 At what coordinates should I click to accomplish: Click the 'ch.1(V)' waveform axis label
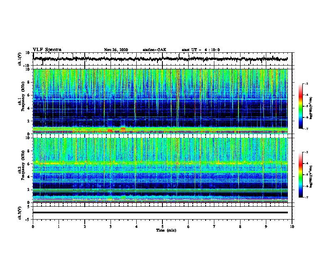tap(20, 59)
